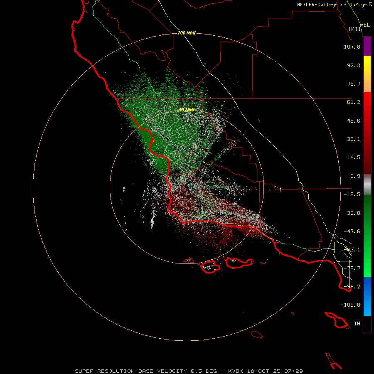Click the 50 NMI range ring label
The height and width of the screenshot is (374, 374).
(187, 110)
